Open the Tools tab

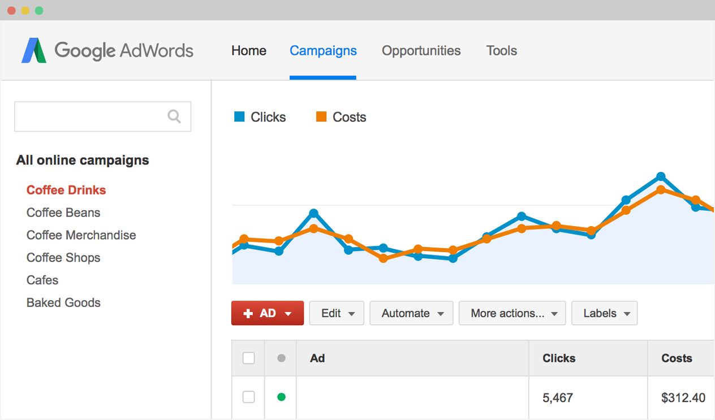pyautogui.click(x=501, y=51)
